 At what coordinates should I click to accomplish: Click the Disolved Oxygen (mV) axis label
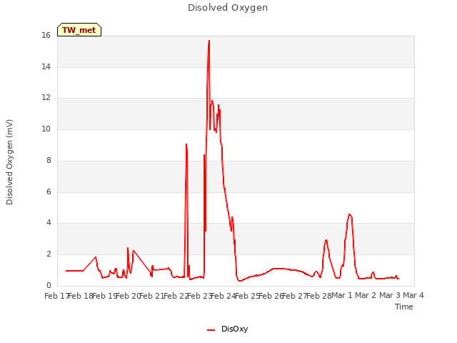[x=9, y=162]
